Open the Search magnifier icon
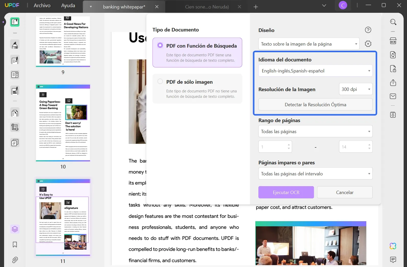Image resolution: width=407 pixels, height=267 pixels. [x=393, y=22]
